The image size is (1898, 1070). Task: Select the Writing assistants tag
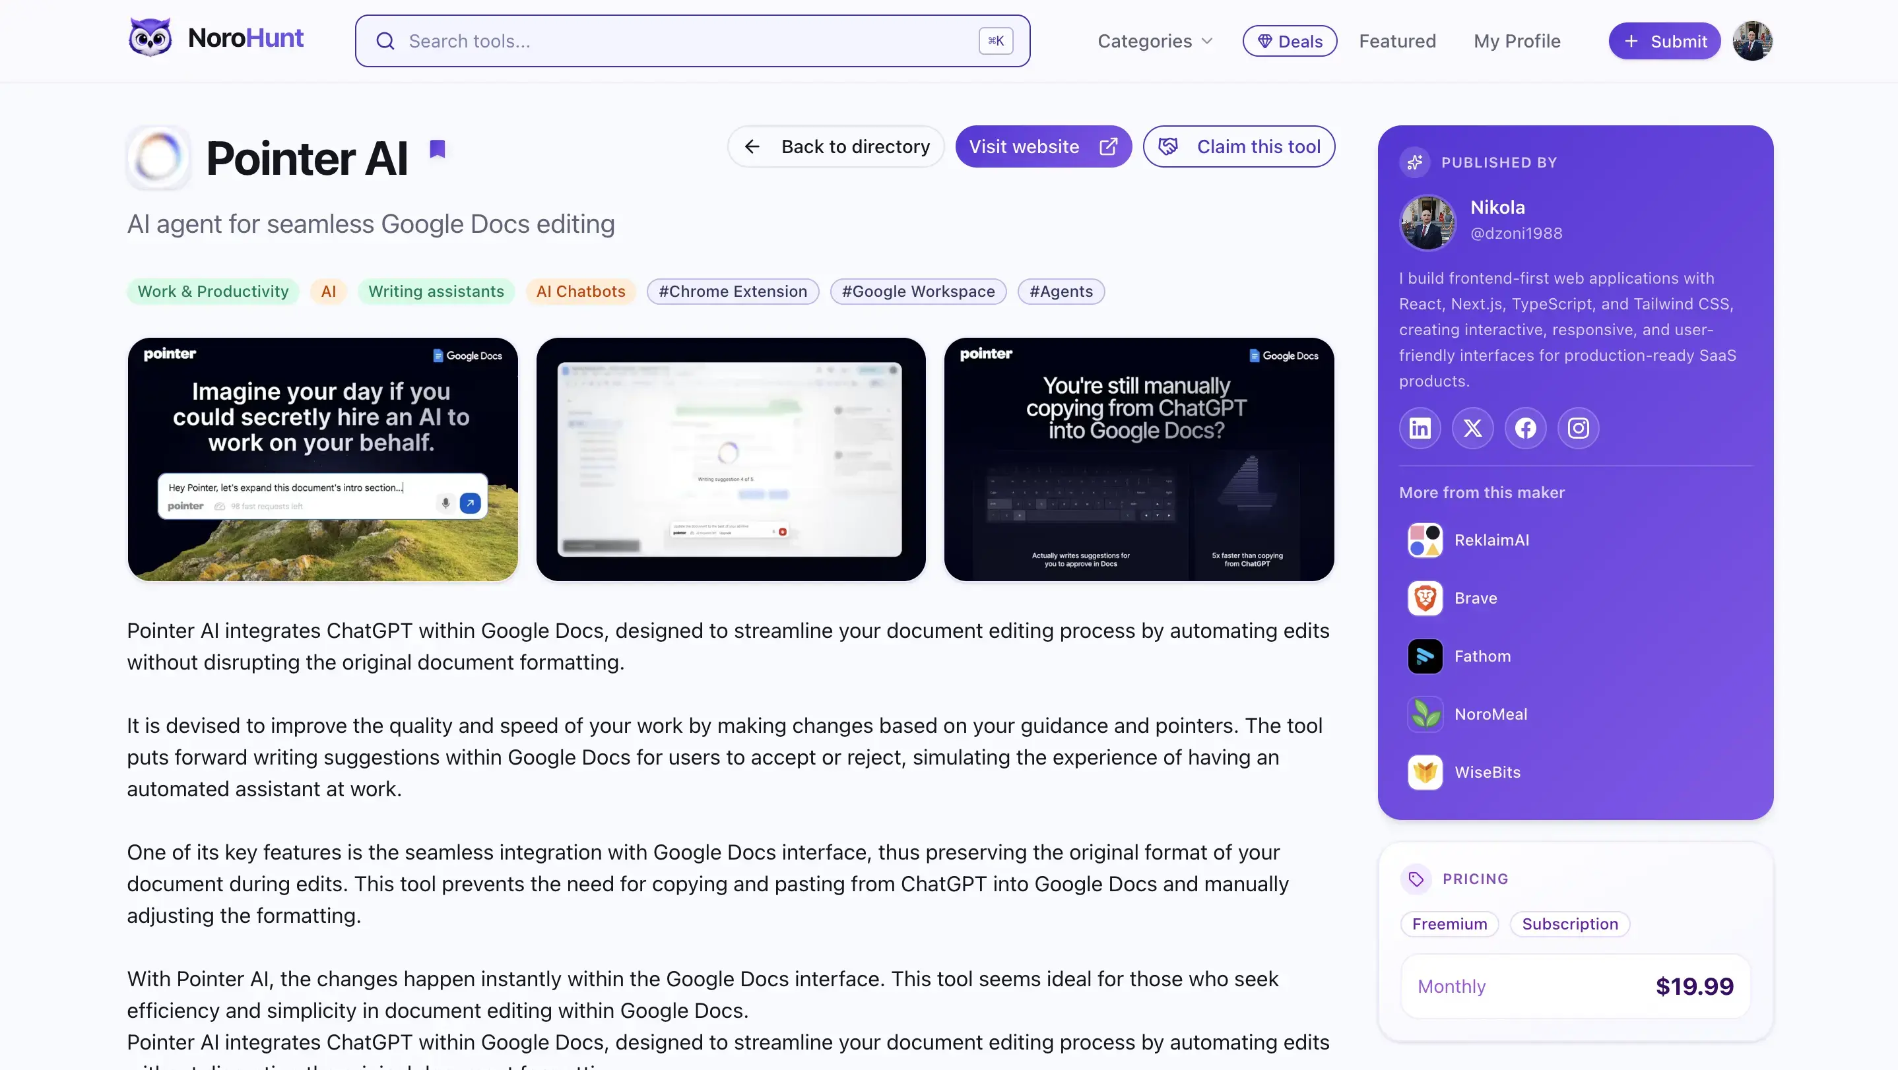pyautogui.click(x=436, y=292)
